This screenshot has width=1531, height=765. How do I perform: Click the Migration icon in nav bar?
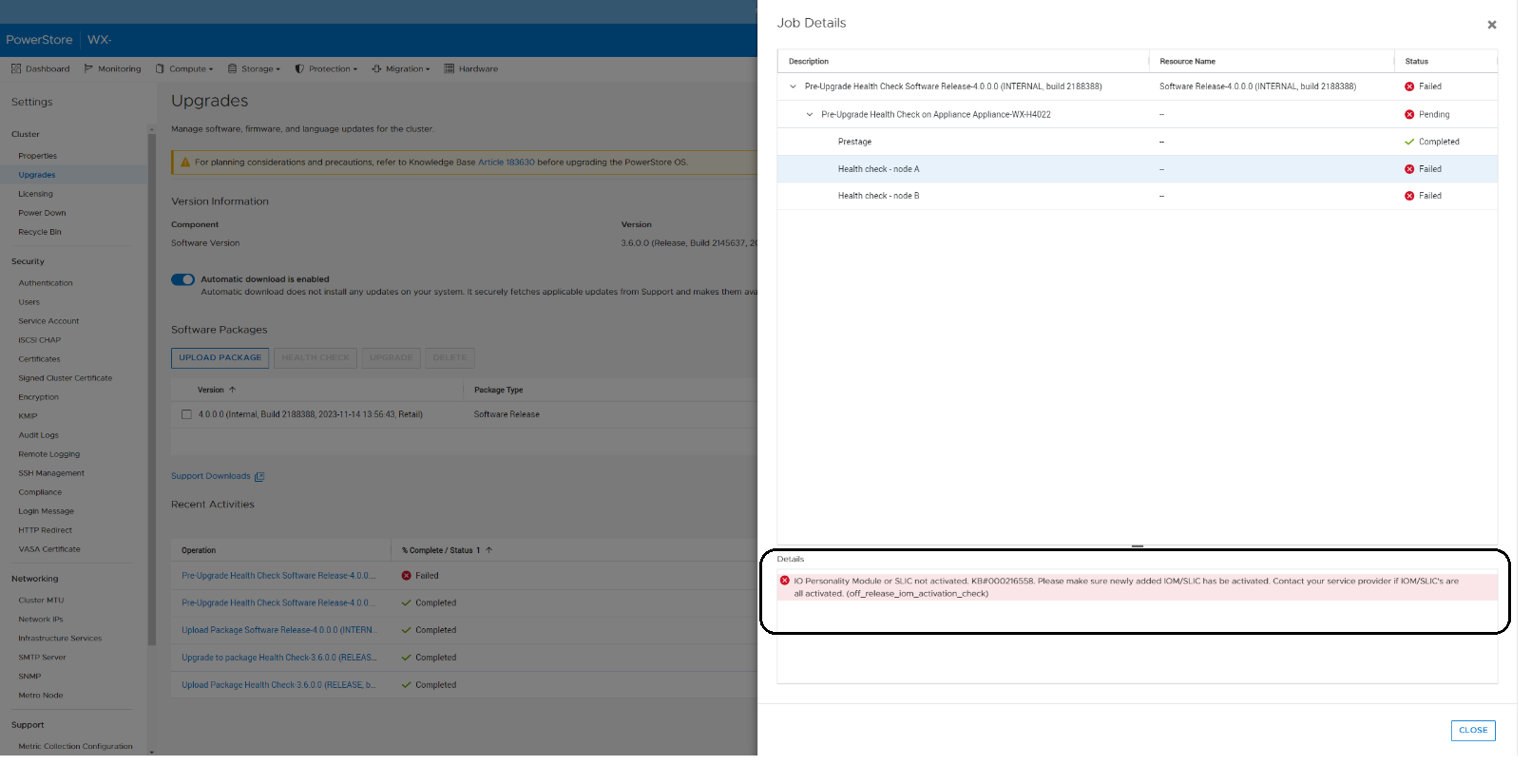click(x=376, y=68)
